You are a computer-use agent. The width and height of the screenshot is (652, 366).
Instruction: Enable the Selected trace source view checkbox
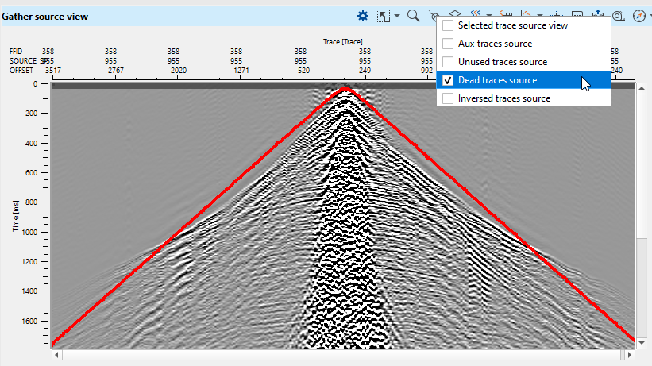(448, 25)
